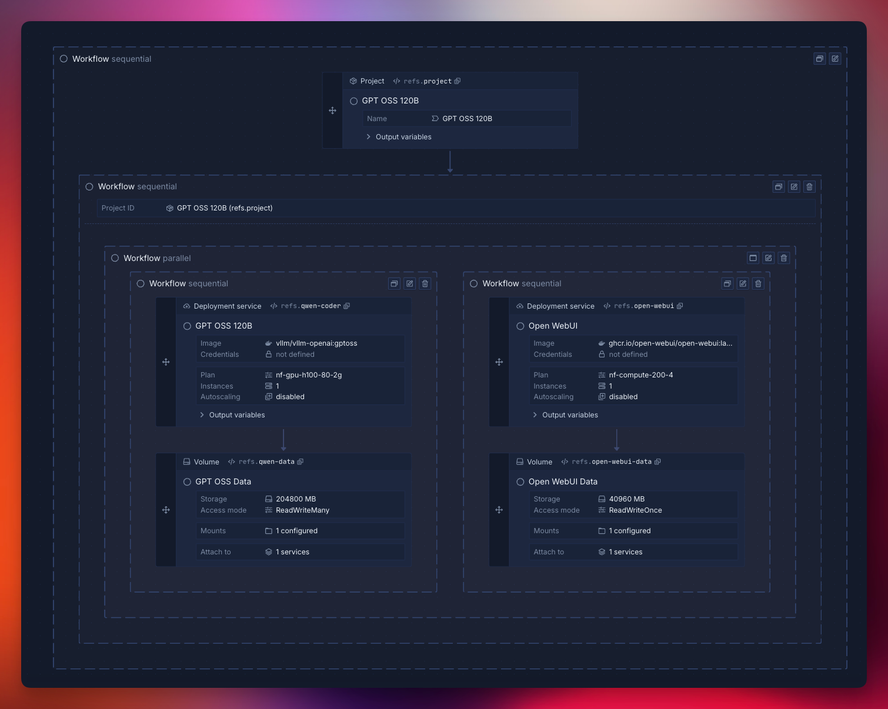Expand Output variables in Project node
The image size is (888, 709).
click(x=403, y=137)
